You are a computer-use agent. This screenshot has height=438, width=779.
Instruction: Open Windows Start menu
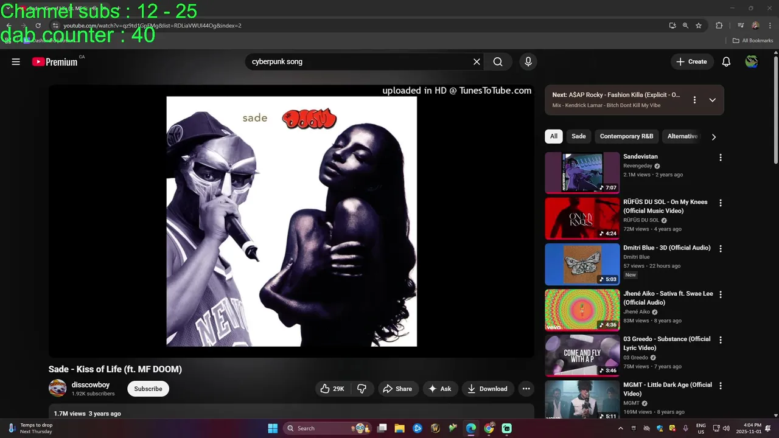(273, 428)
